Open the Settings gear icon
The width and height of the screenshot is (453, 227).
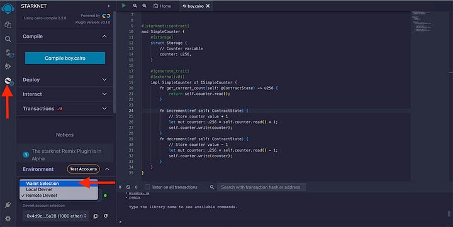coord(8,219)
